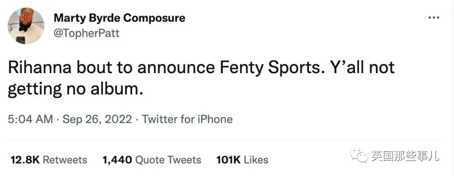Open the Likes list label
The image size is (454, 176).
point(256,160)
